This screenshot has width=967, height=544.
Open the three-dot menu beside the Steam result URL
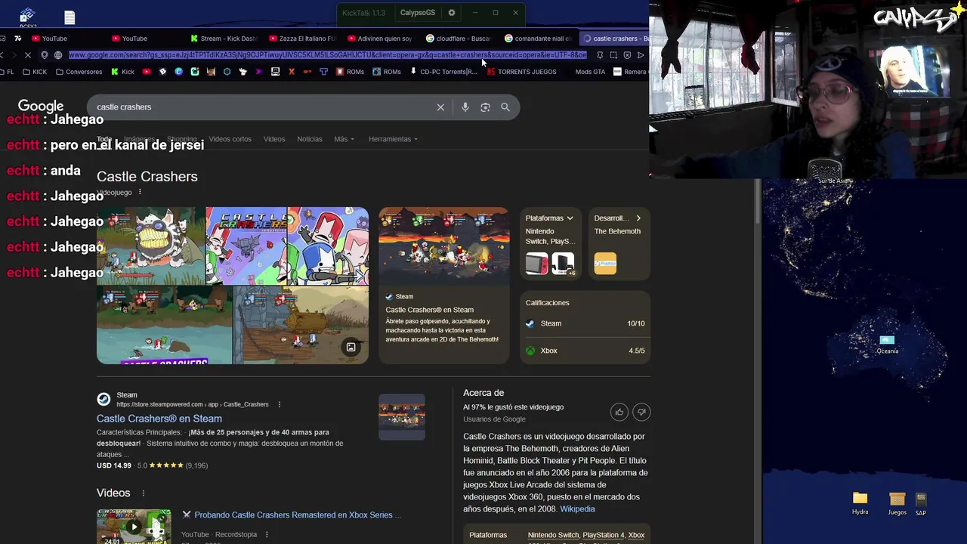tap(280, 404)
